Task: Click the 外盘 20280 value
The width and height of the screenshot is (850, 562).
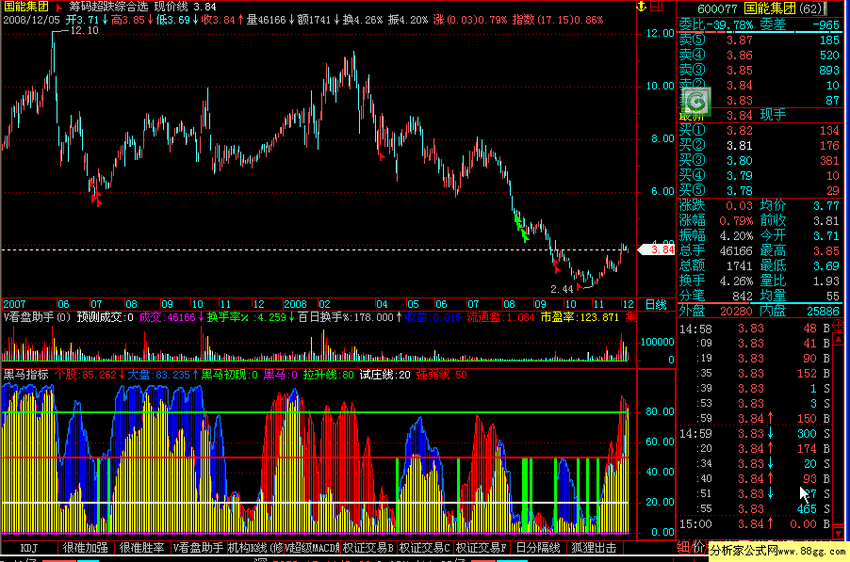Action: pyautogui.click(x=737, y=312)
